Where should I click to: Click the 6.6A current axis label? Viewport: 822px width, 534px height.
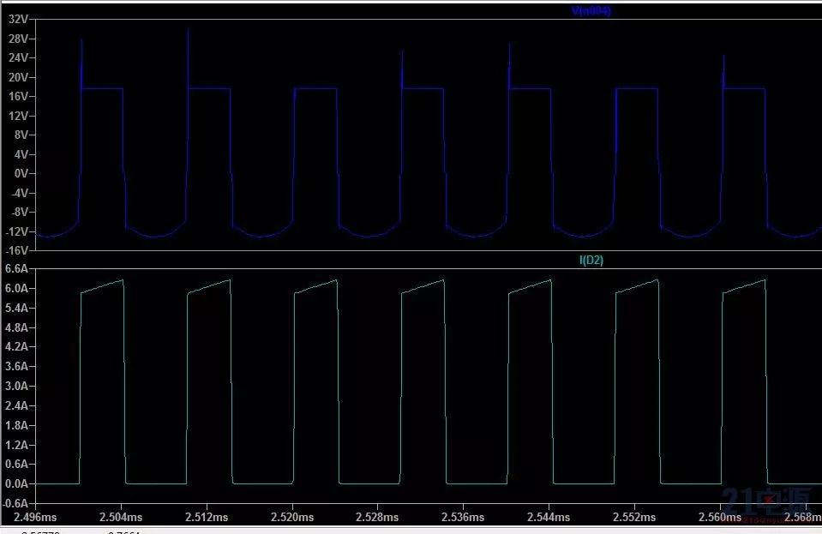(16, 269)
